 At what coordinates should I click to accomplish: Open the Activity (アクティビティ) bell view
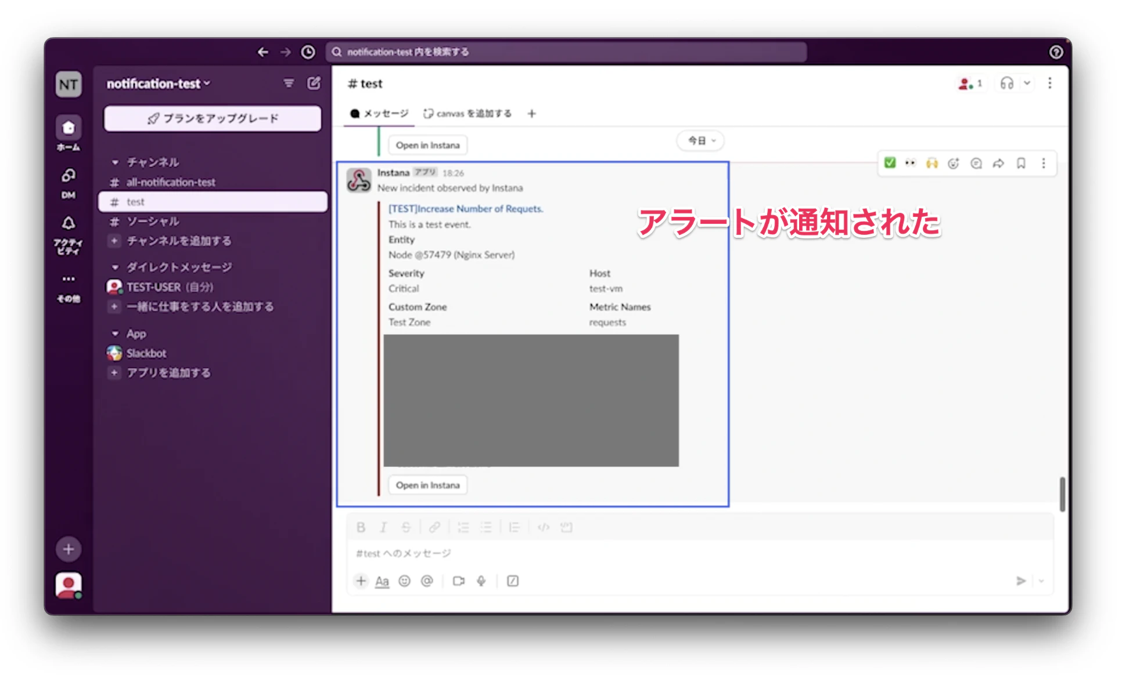[x=69, y=235]
